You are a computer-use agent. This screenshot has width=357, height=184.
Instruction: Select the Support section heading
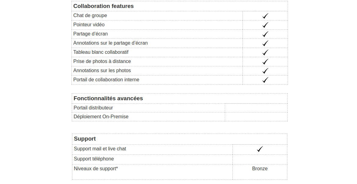coord(85,139)
